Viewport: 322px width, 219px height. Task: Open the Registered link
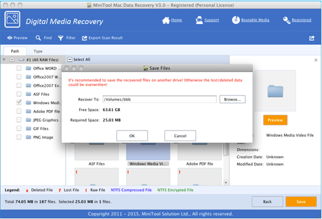pos(302,20)
